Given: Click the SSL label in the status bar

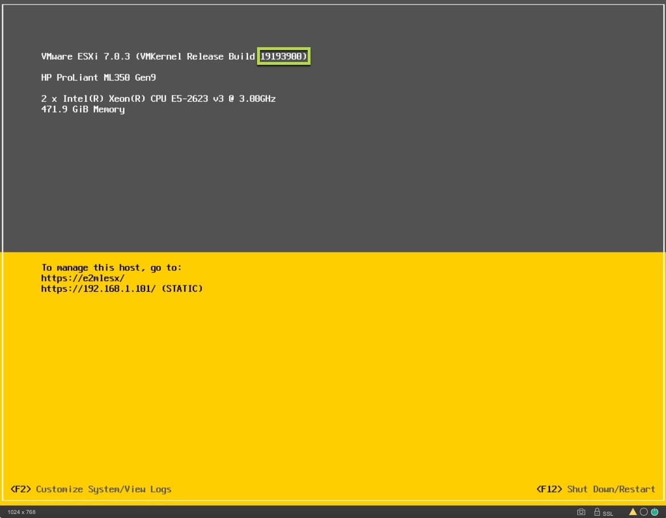Looking at the screenshot, I should [608, 513].
